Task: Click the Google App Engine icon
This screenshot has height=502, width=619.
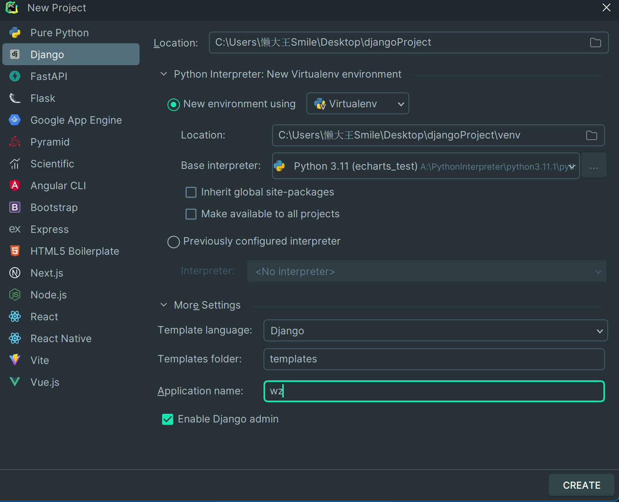Action: pyautogui.click(x=15, y=120)
